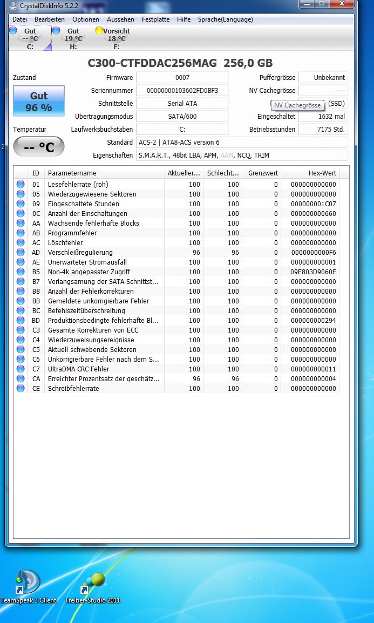This screenshot has width=374, height=623.
Task: Select the Unkorrigierbare Fehler nach dem S... row
Action: (x=176, y=359)
